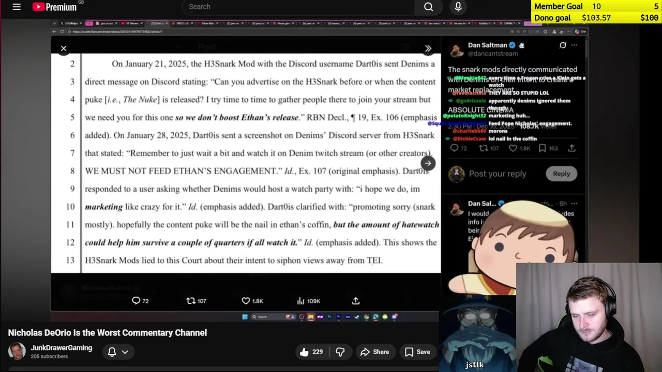Open the video title text
Screen dimensions: 662x372
pyautogui.click(x=108, y=333)
